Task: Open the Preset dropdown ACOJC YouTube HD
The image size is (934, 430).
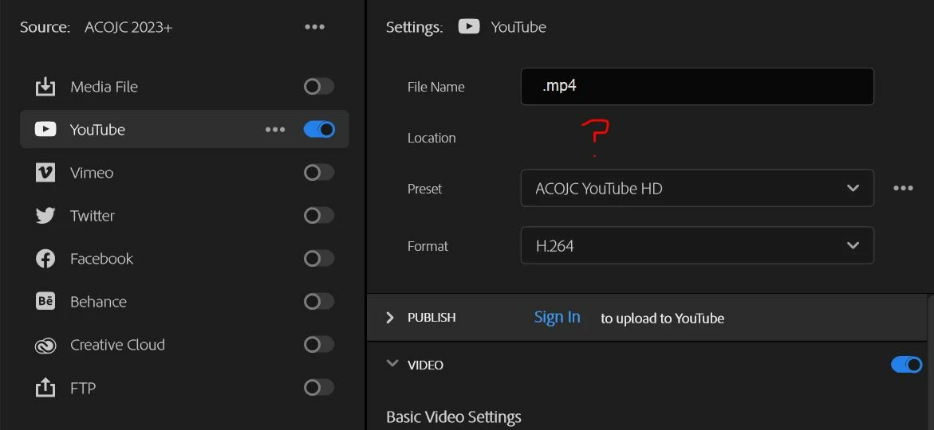Action: (x=697, y=189)
